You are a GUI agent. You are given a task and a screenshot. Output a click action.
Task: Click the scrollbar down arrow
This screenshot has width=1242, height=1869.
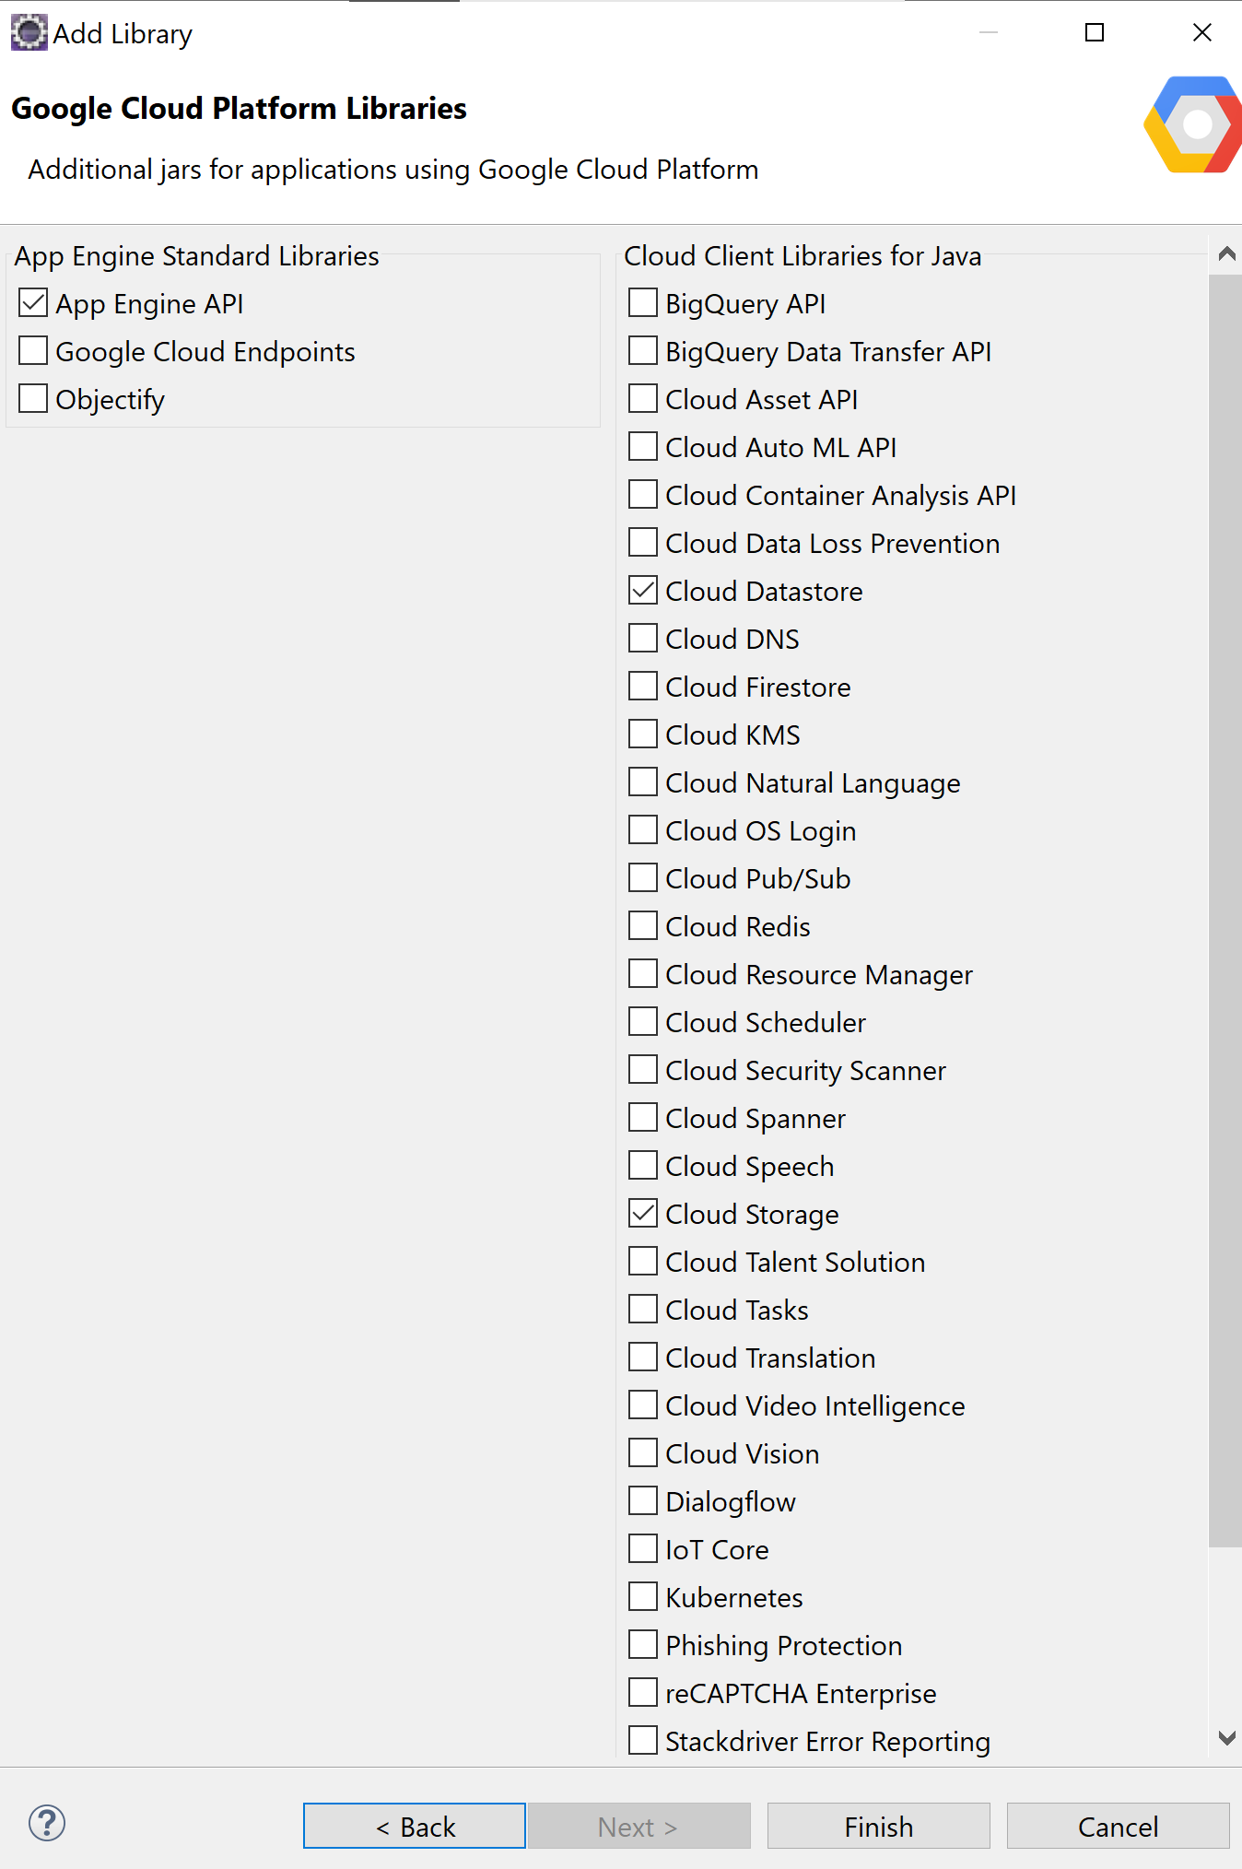pyautogui.click(x=1226, y=1736)
